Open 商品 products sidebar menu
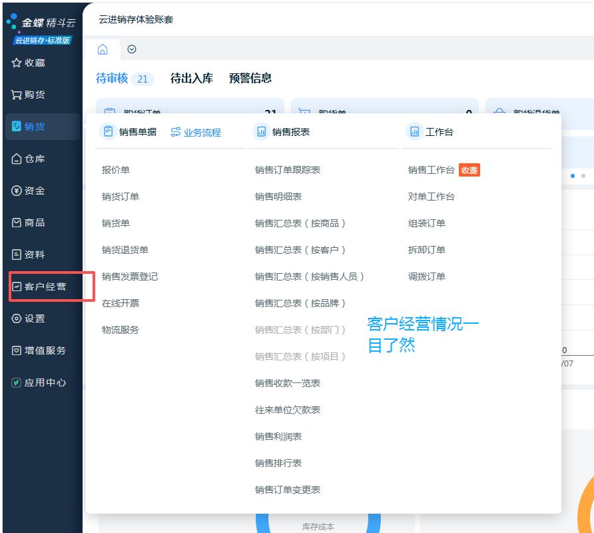The width and height of the screenshot is (594, 533). [29, 223]
